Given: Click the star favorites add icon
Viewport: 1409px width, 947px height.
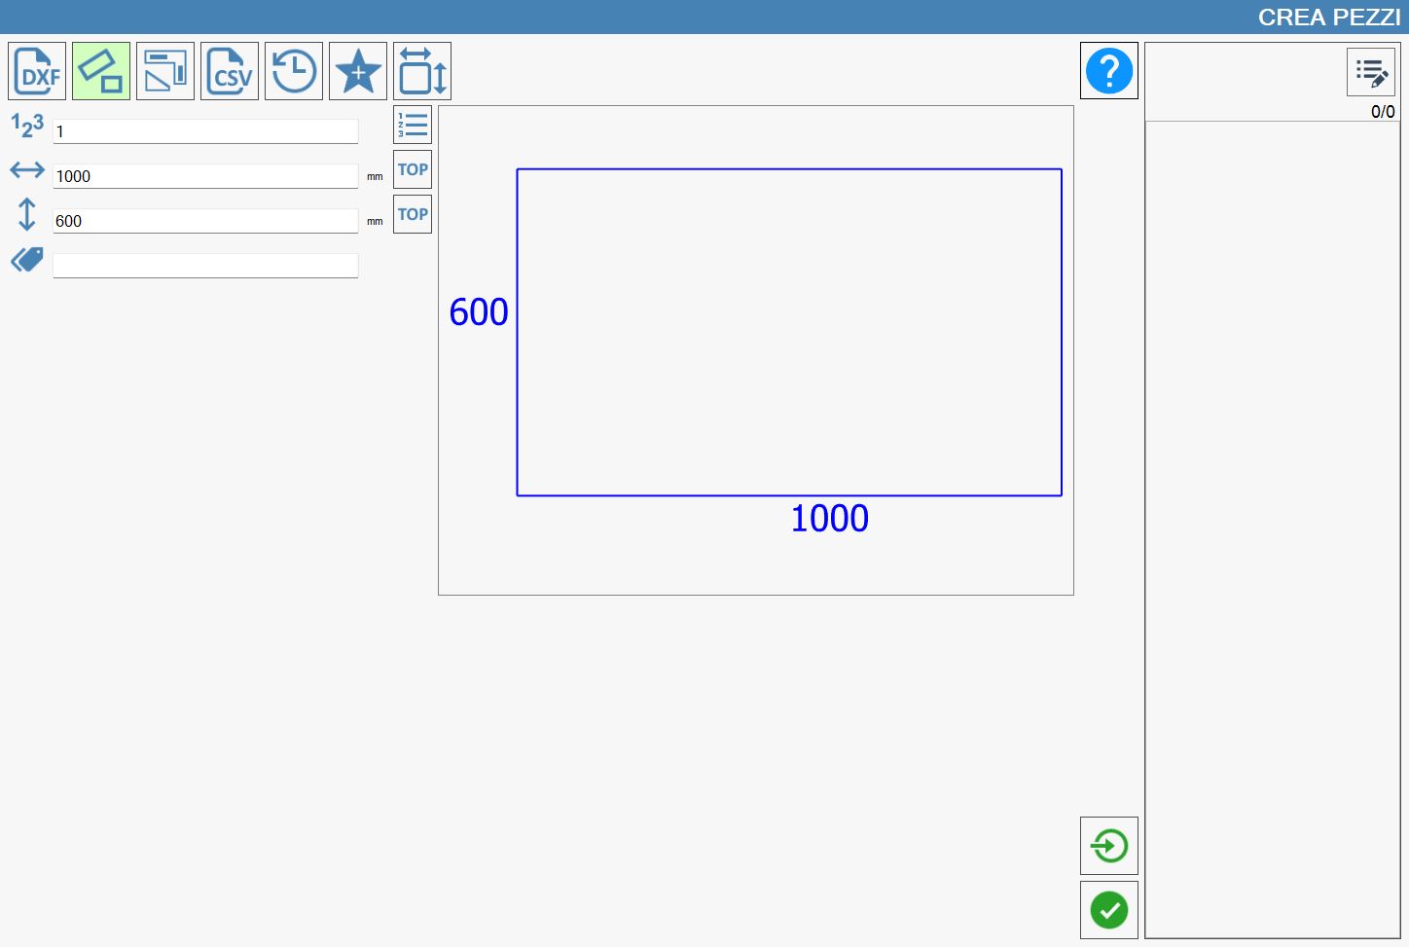Looking at the screenshot, I should pyautogui.click(x=358, y=71).
